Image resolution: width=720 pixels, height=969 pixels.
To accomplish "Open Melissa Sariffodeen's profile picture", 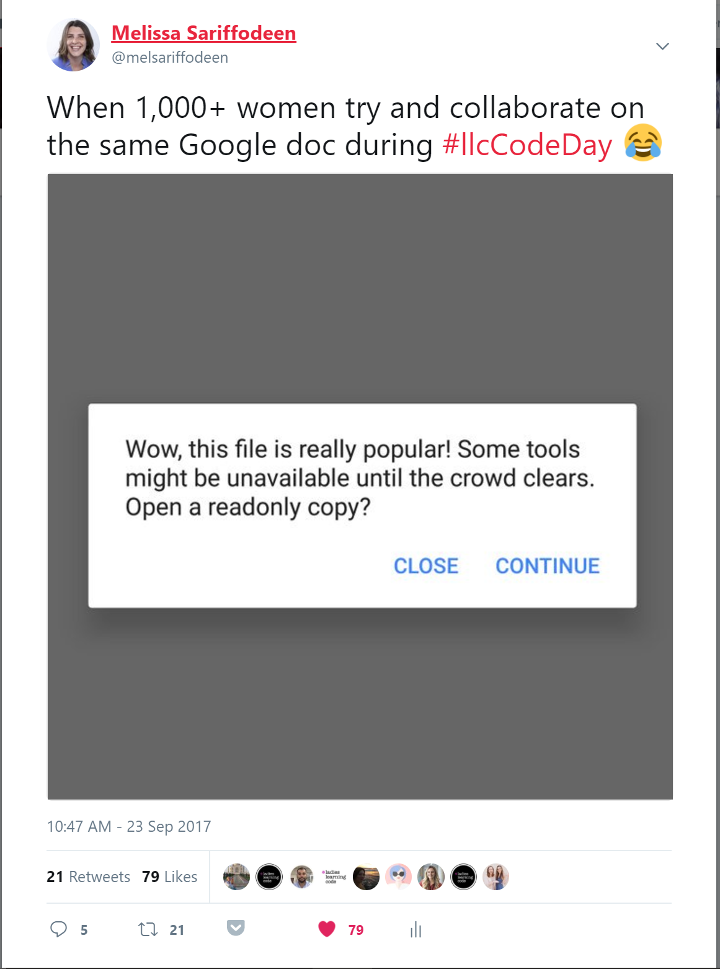I will point(73,45).
